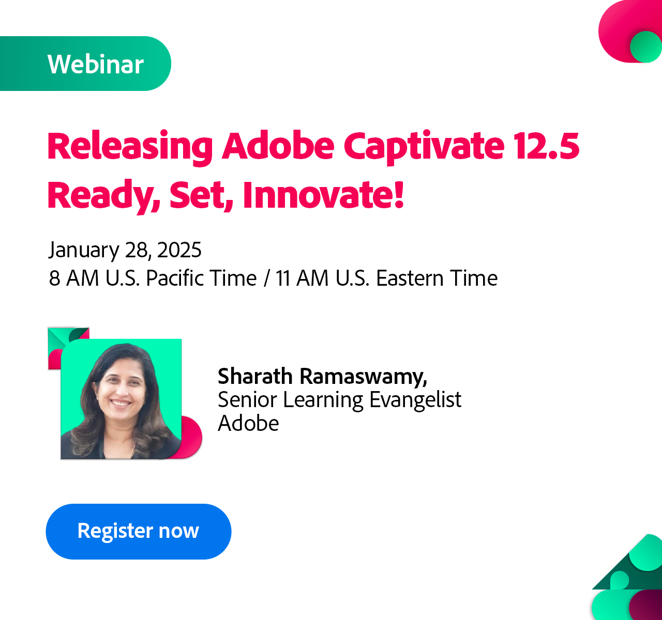Image resolution: width=662 pixels, height=620 pixels.
Task: Click the 11 AM U.S. Eastern Time text
Action: [386, 278]
